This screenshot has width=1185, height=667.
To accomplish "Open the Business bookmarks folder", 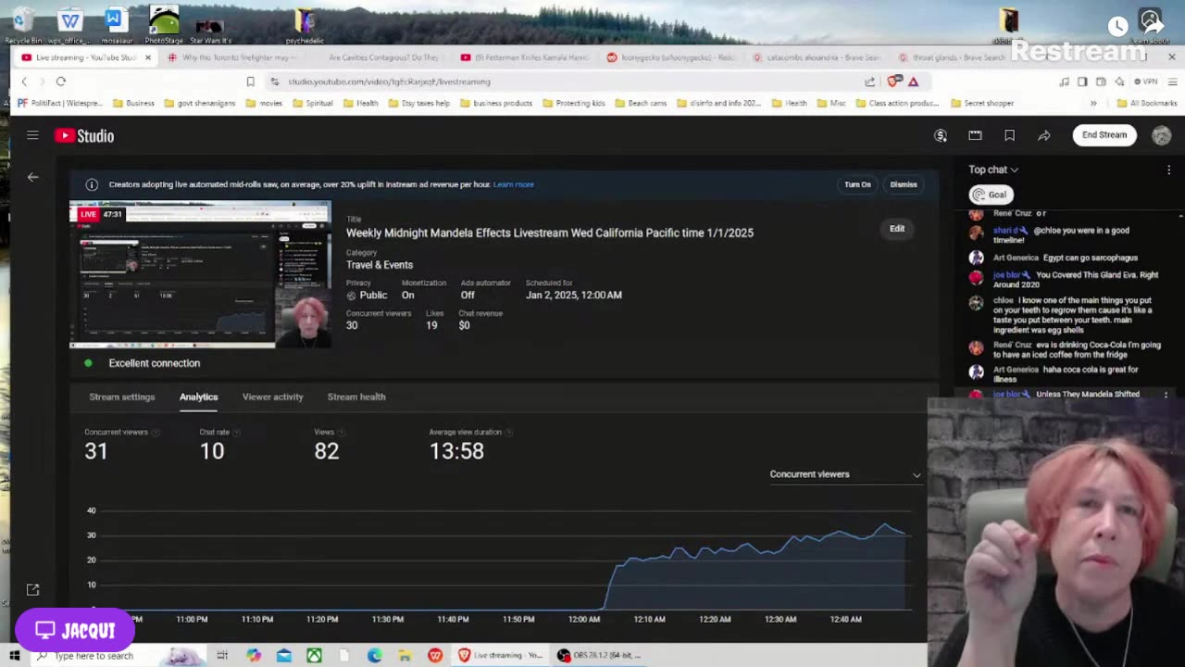I will (133, 104).
